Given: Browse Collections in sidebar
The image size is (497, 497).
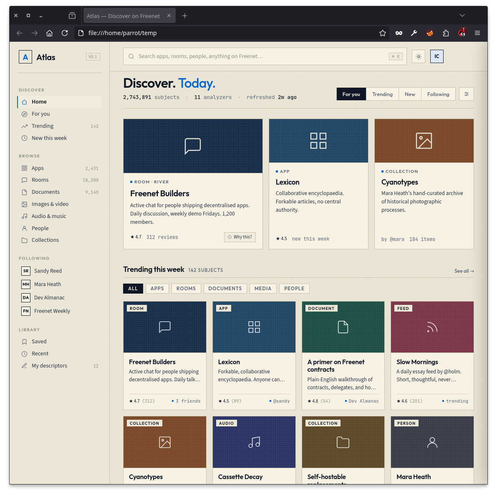Looking at the screenshot, I should 60,240.
